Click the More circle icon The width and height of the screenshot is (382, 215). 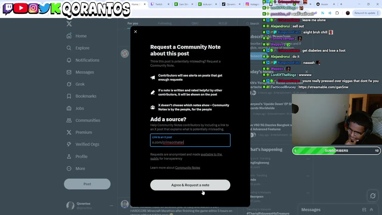(69, 168)
